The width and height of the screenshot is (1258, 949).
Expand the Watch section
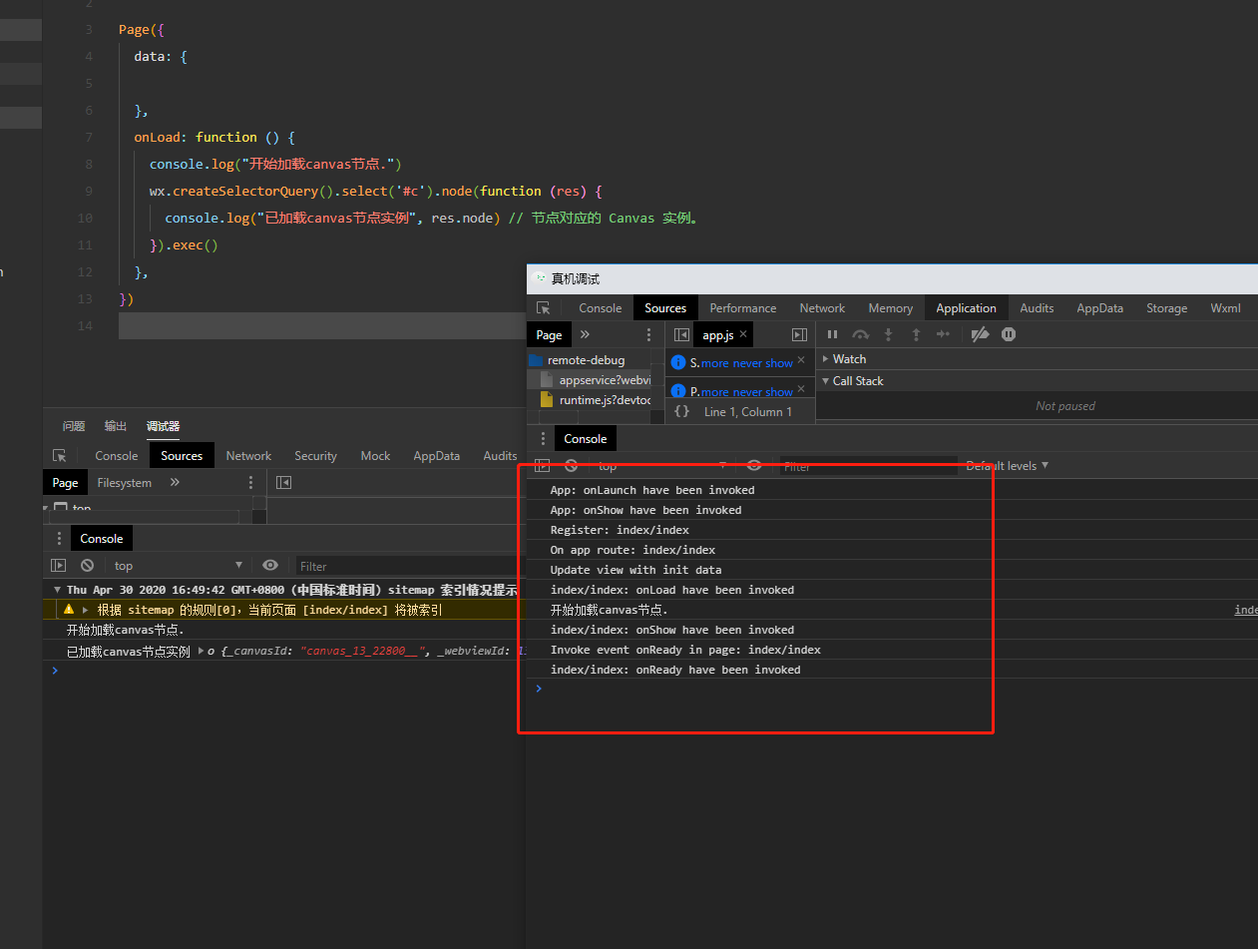pyautogui.click(x=849, y=359)
